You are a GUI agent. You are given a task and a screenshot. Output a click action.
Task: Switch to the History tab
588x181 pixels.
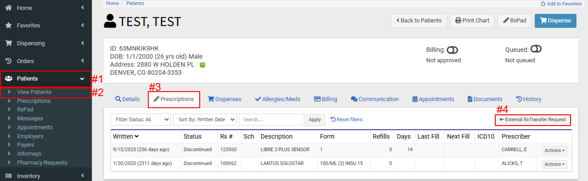point(529,99)
